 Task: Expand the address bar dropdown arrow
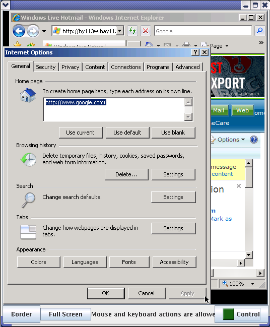point(120,31)
